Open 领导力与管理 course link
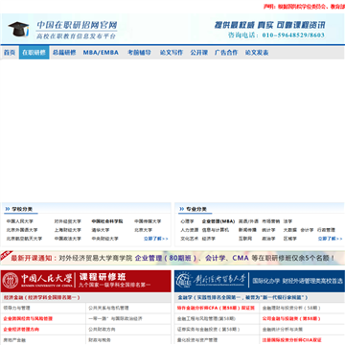The width and height of the screenshot is (345, 345). coord(16,308)
